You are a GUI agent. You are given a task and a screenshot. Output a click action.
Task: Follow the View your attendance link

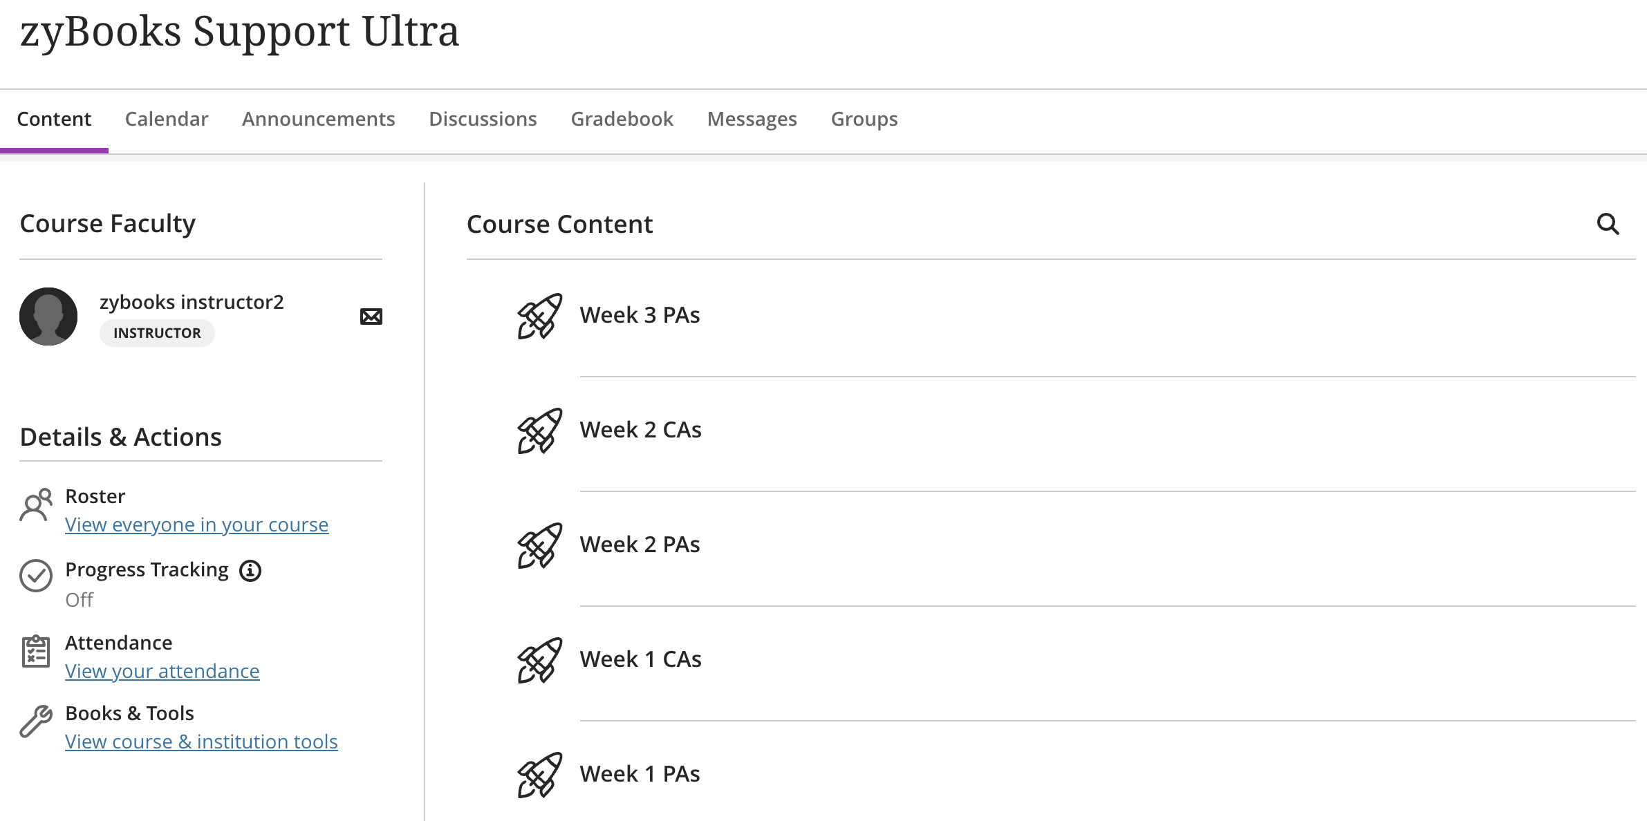162,672
